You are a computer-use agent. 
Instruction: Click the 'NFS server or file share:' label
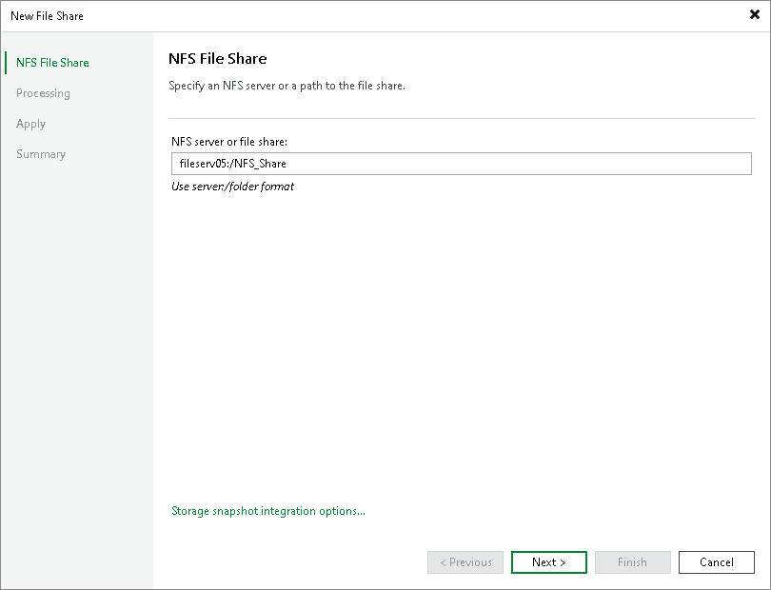pos(229,142)
